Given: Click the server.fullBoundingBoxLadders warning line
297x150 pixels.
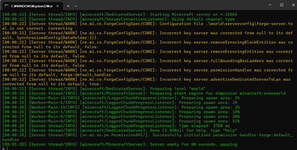Looking at the screenshot, I should coord(147,63).
